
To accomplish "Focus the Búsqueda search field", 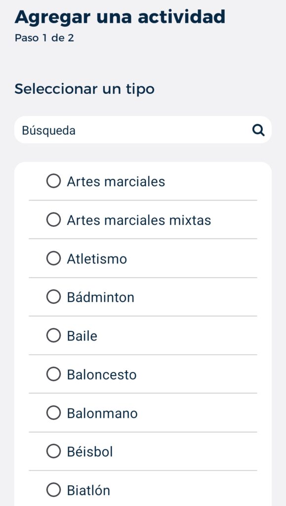I will click(143, 130).
